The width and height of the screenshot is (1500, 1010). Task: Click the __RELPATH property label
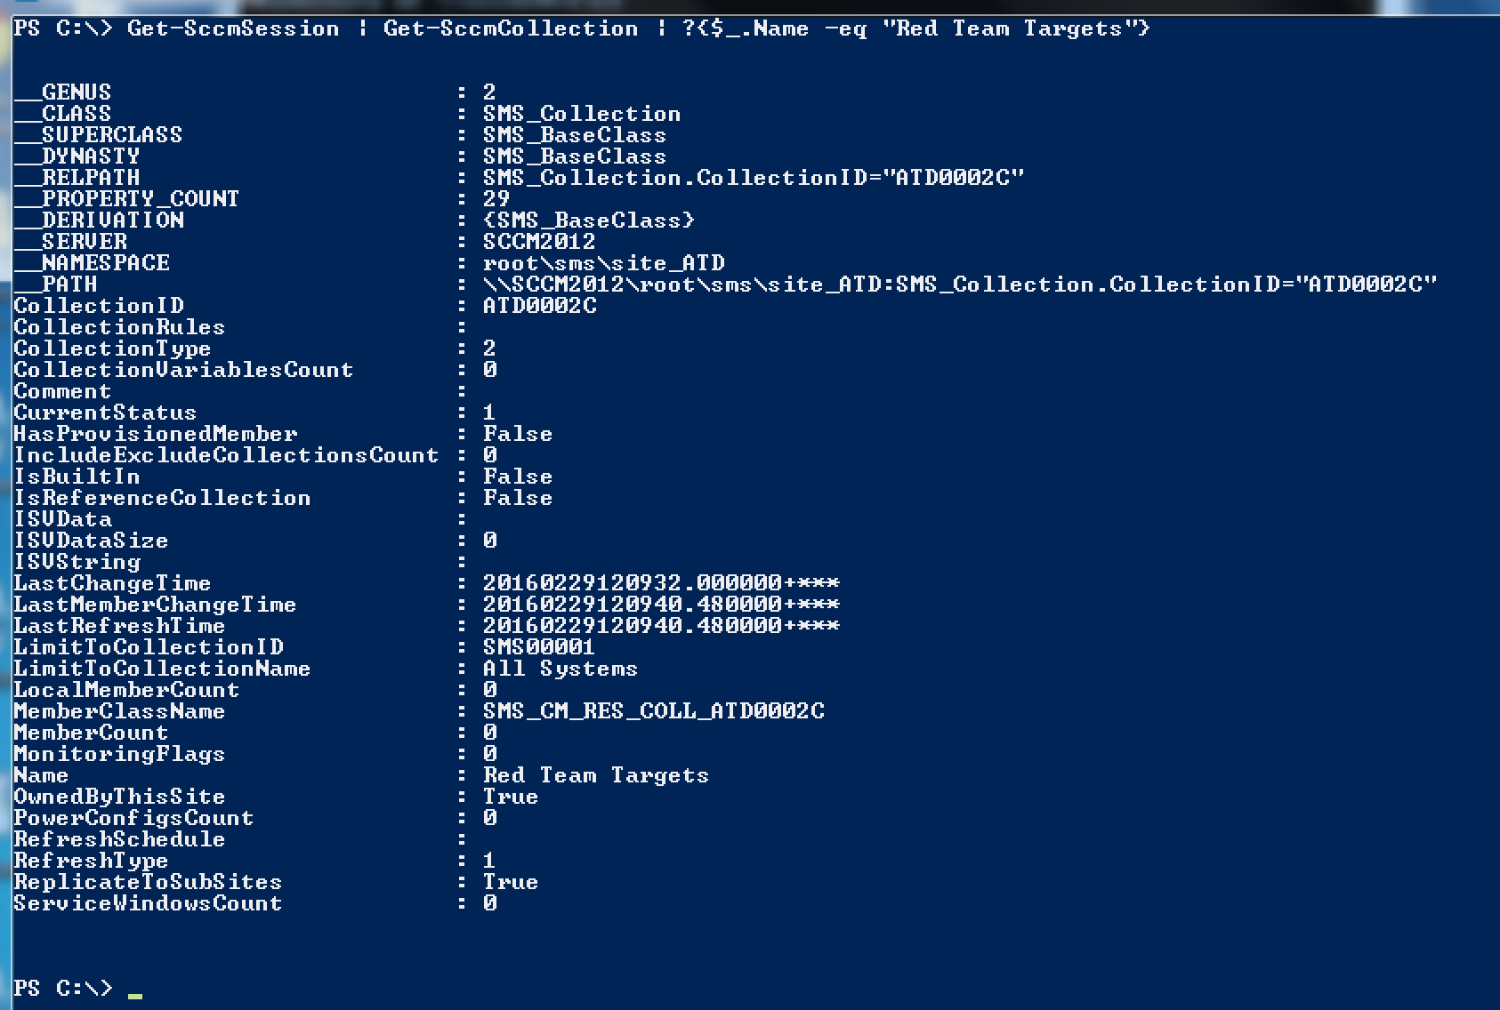(x=77, y=178)
